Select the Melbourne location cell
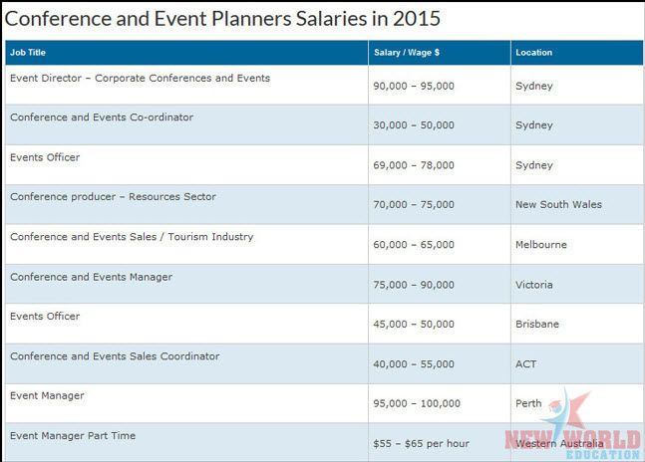The width and height of the screenshot is (645, 462). coord(541,245)
